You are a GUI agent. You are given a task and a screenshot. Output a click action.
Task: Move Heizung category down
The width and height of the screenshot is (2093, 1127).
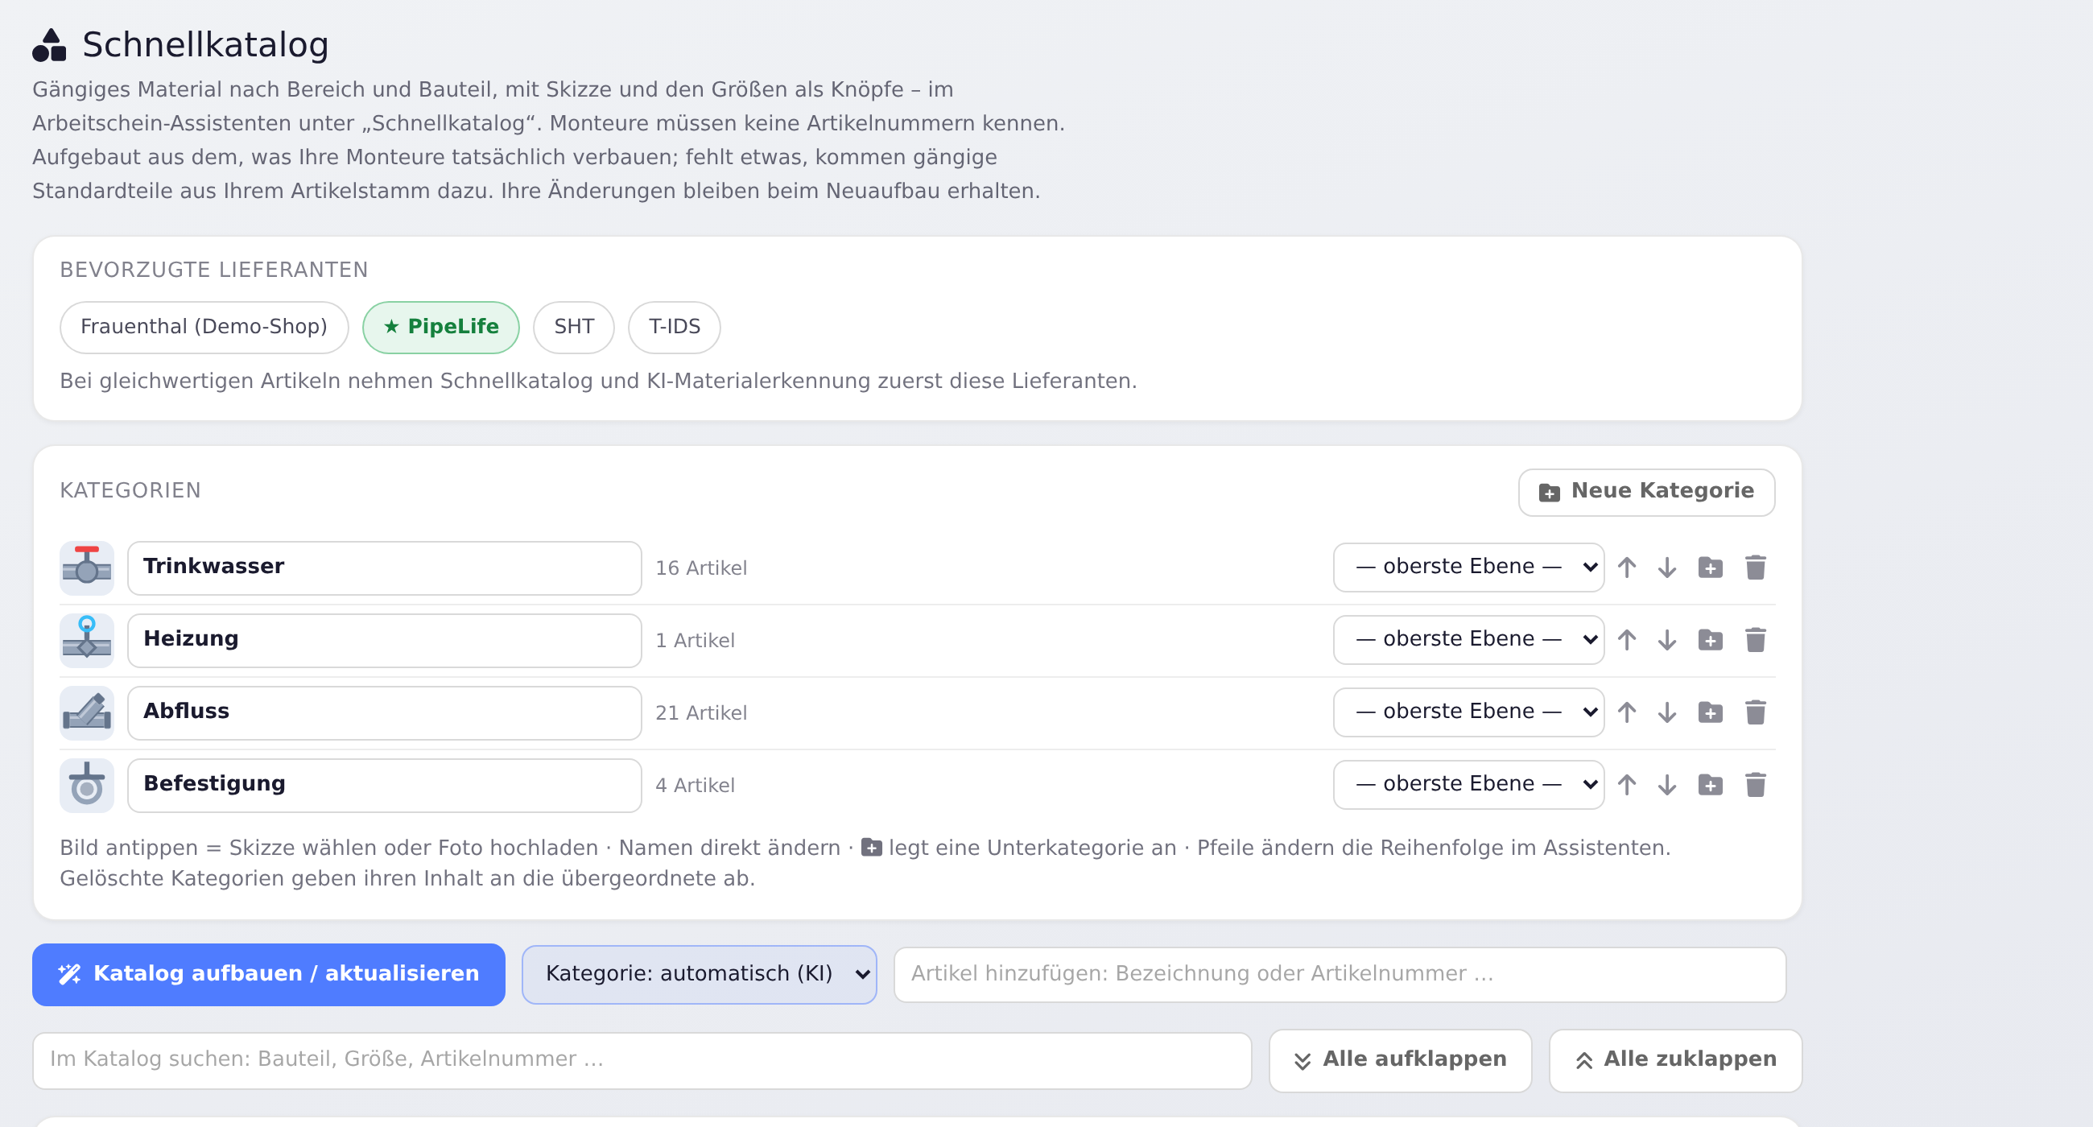1667,639
